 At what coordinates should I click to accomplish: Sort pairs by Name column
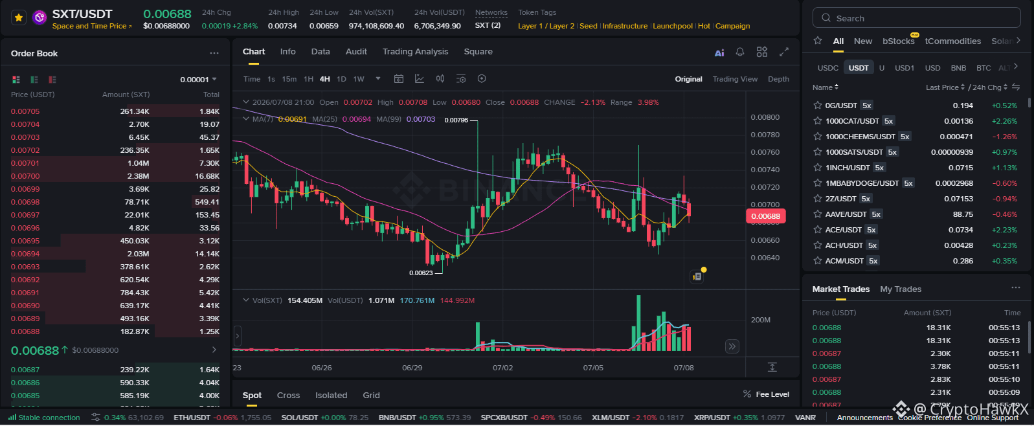pos(826,87)
